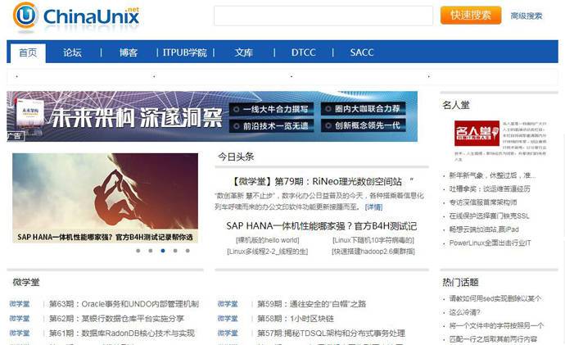This screenshot has width=565, height=345.
Task: Click the 今日头条 section heading
Action: [x=236, y=157]
